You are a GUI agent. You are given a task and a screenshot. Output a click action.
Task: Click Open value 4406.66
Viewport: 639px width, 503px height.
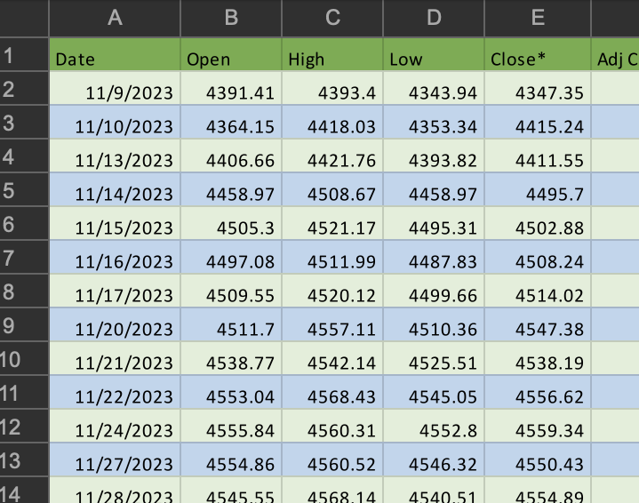tap(231, 156)
